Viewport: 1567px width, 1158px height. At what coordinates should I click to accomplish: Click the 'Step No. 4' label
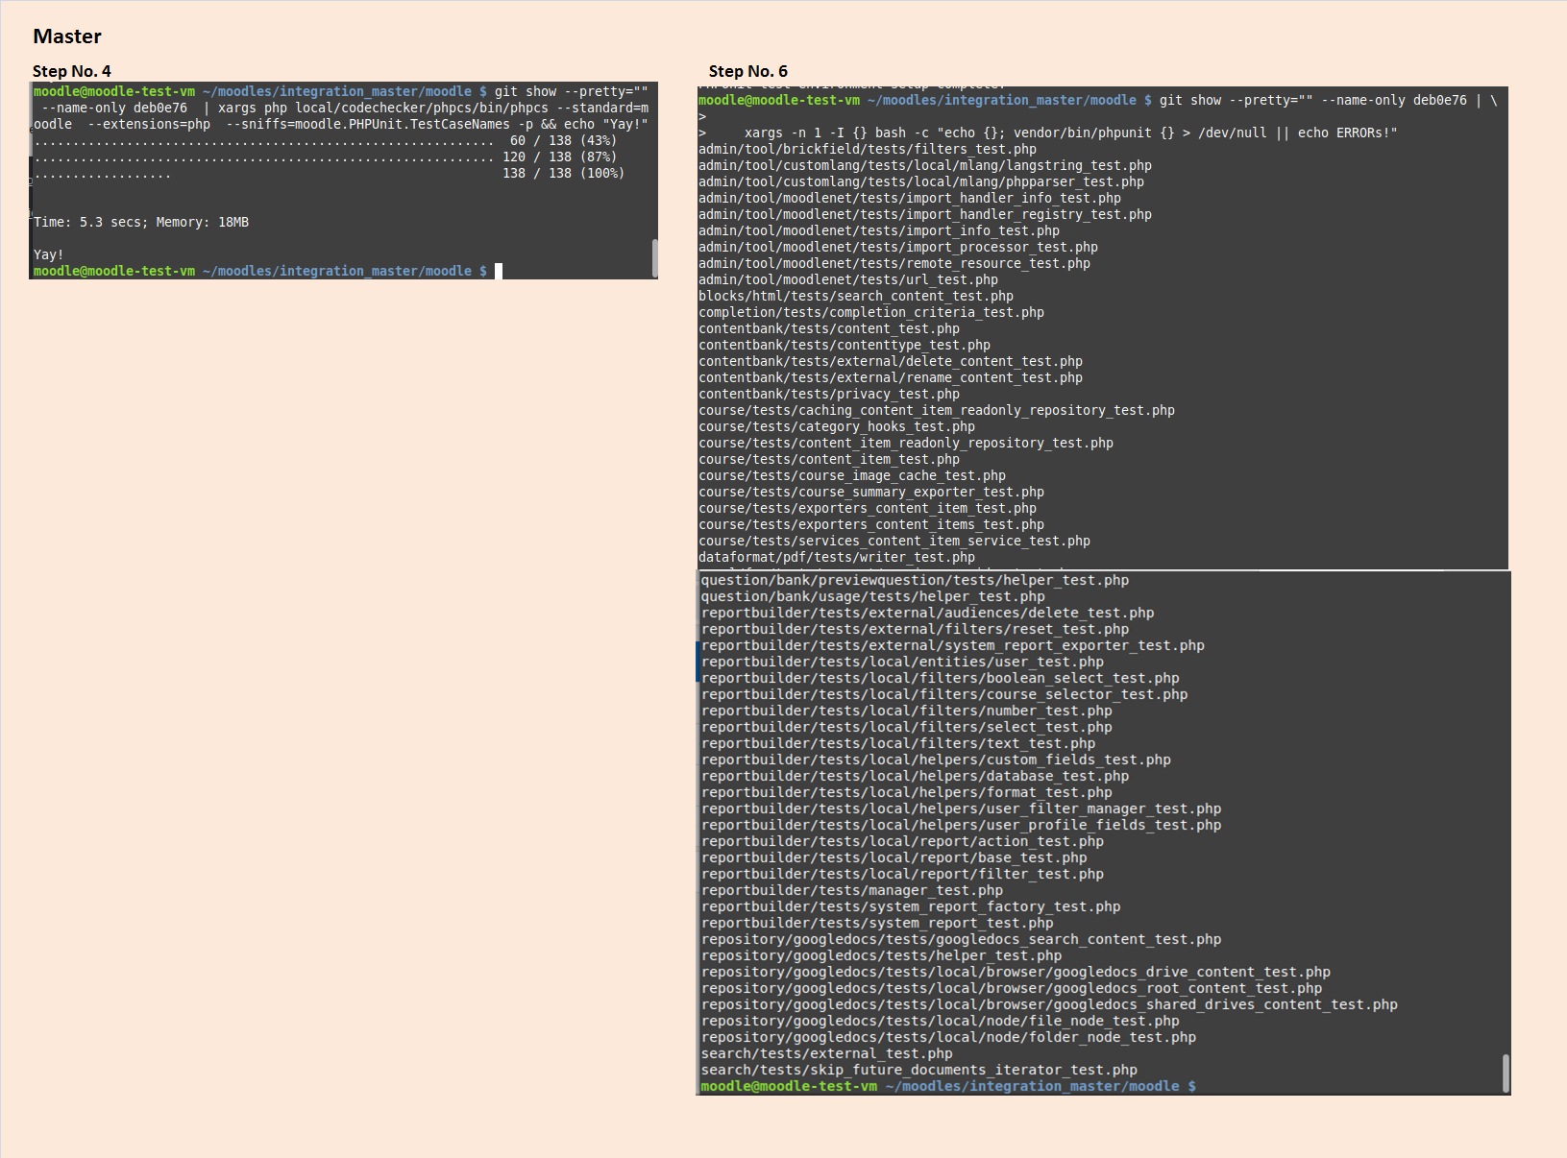[72, 71]
